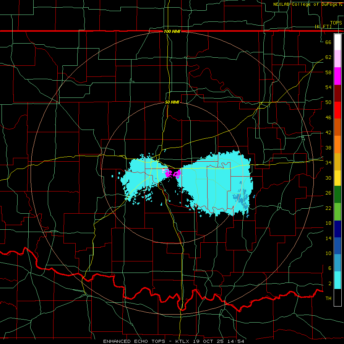This screenshot has height=344, width=344.
Task: Click the legend value '10'
Action: tap(328, 253)
